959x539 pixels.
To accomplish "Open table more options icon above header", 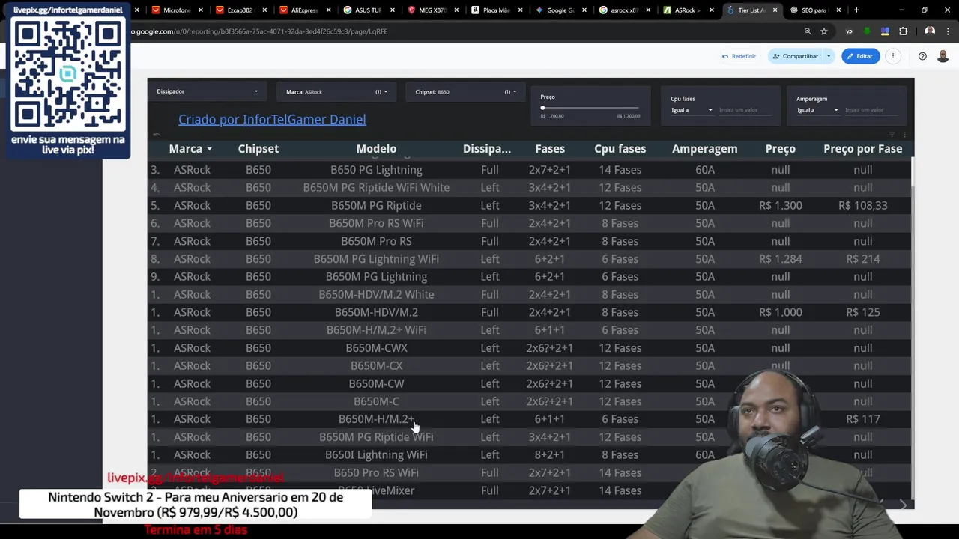I will click(904, 135).
